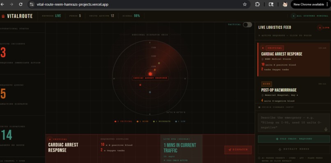Select the orange high incident dot near radar center
Image resolution: width=331 pixels, height=163 pixels.
pos(155,70)
